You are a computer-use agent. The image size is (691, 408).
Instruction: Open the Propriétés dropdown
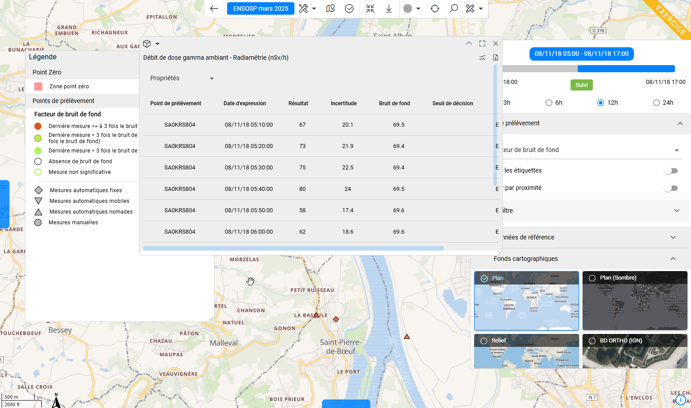coord(182,78)
